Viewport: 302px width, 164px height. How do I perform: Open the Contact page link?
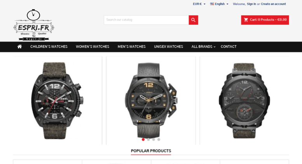(x=229, y=47)
